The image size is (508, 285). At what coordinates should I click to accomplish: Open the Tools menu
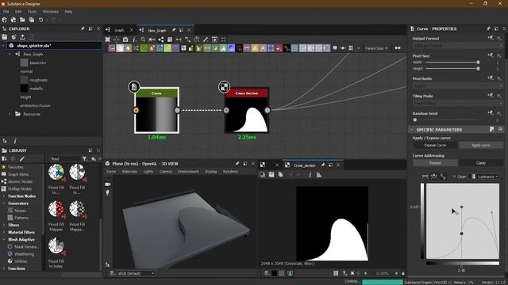32,12
